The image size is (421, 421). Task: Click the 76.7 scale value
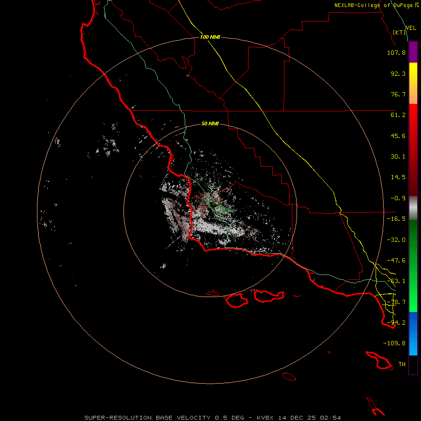[x=398, y=94]
